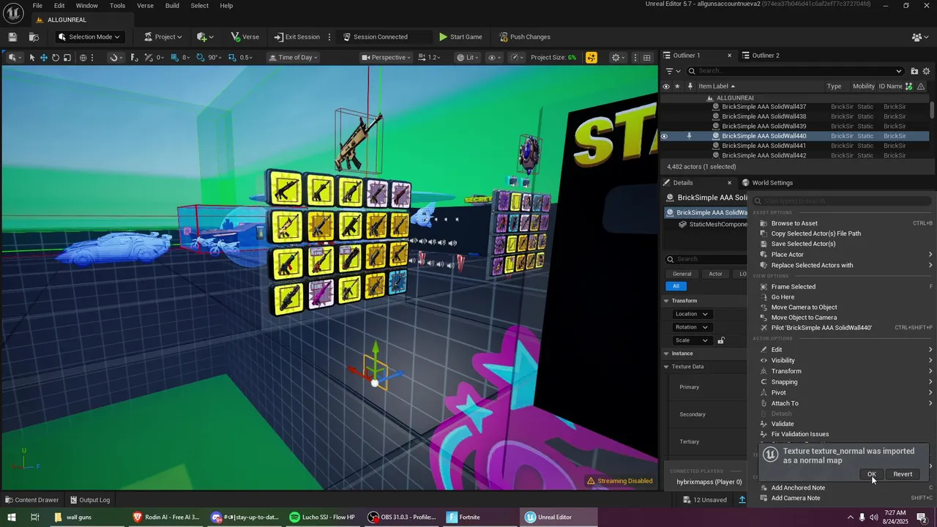Select the arrow Select tool in viewport toolbar

31,57
